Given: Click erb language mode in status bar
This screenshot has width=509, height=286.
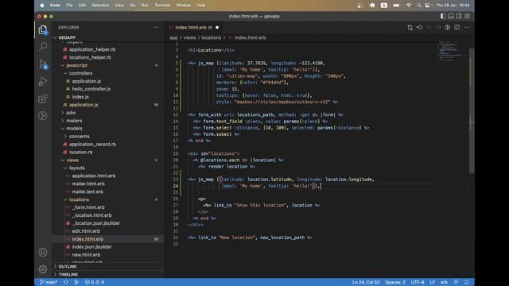Looking at the screenshot, I should [x=444, y=283].
